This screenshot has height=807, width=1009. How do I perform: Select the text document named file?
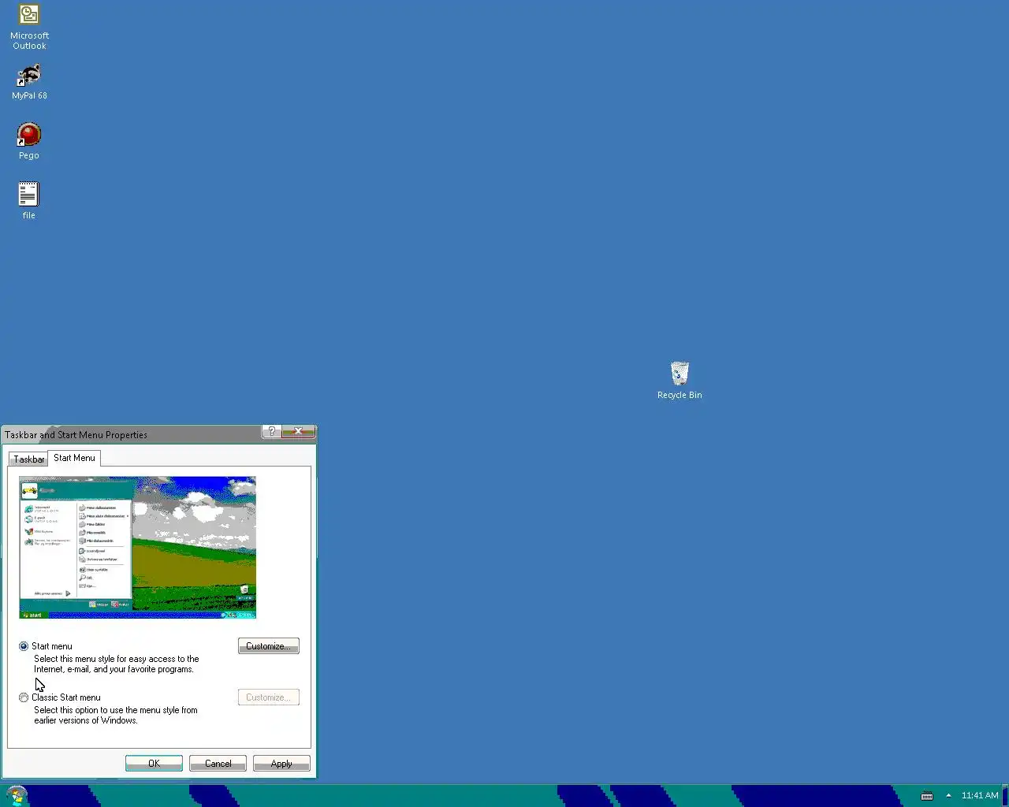click(28, 201)
